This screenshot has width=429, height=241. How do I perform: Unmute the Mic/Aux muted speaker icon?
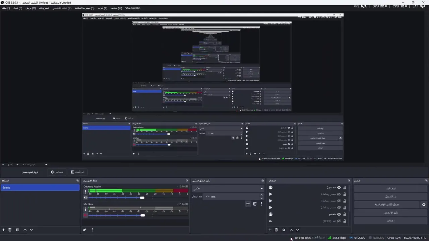point(85,215)
